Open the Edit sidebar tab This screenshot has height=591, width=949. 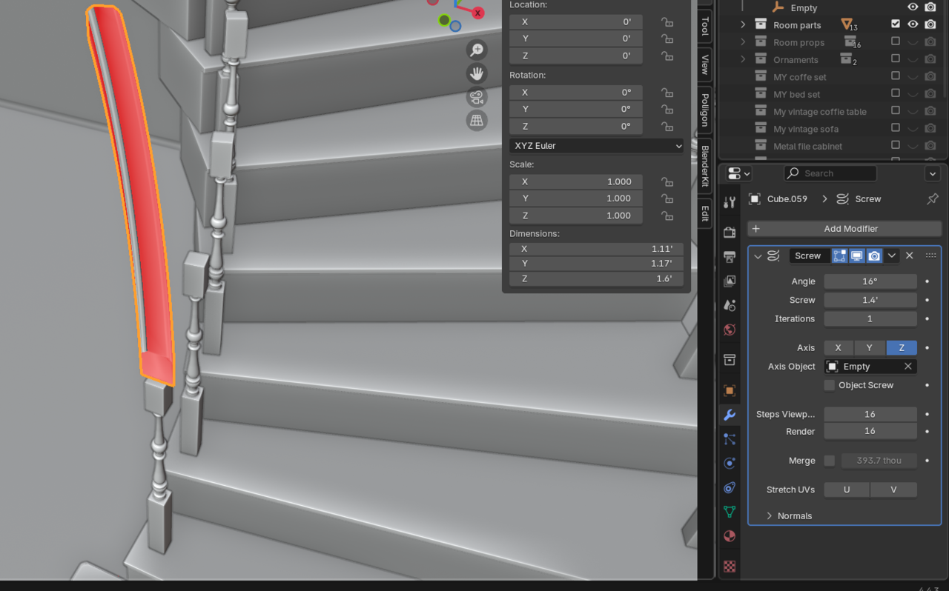(705, 213)
